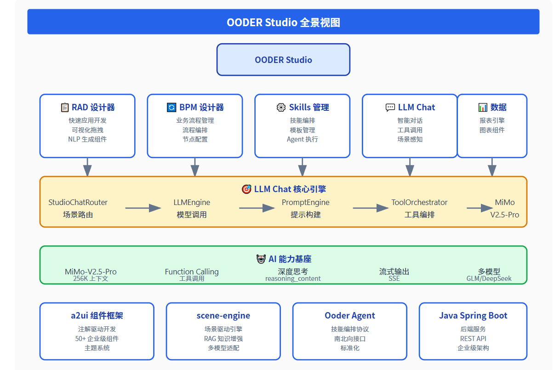This screenshot has height=370, width=554.
Task: Click the scene-engine heading
Action: click(223, 316)
